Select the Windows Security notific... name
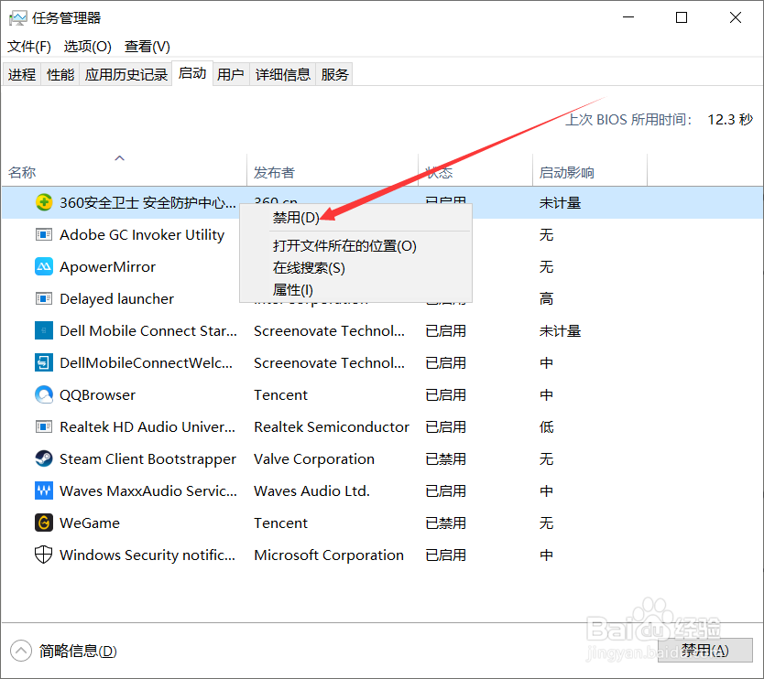764x679 pixels. coord(147,555)
